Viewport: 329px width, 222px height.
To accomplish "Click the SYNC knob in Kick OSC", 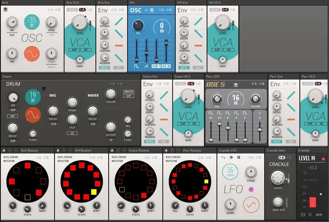I will click(51, 23).
